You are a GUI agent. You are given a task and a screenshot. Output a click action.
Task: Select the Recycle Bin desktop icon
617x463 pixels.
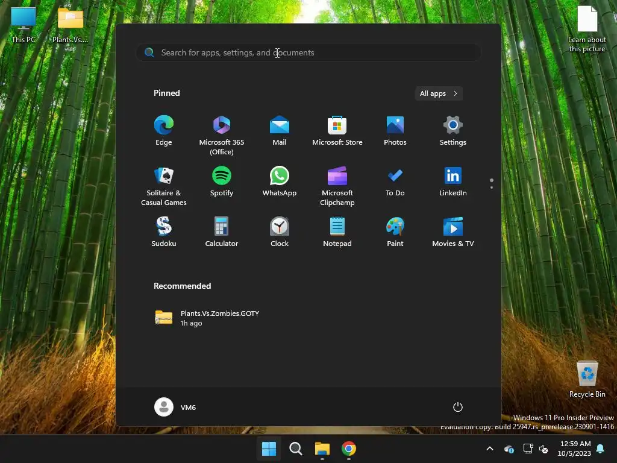[x=587, y=380]
